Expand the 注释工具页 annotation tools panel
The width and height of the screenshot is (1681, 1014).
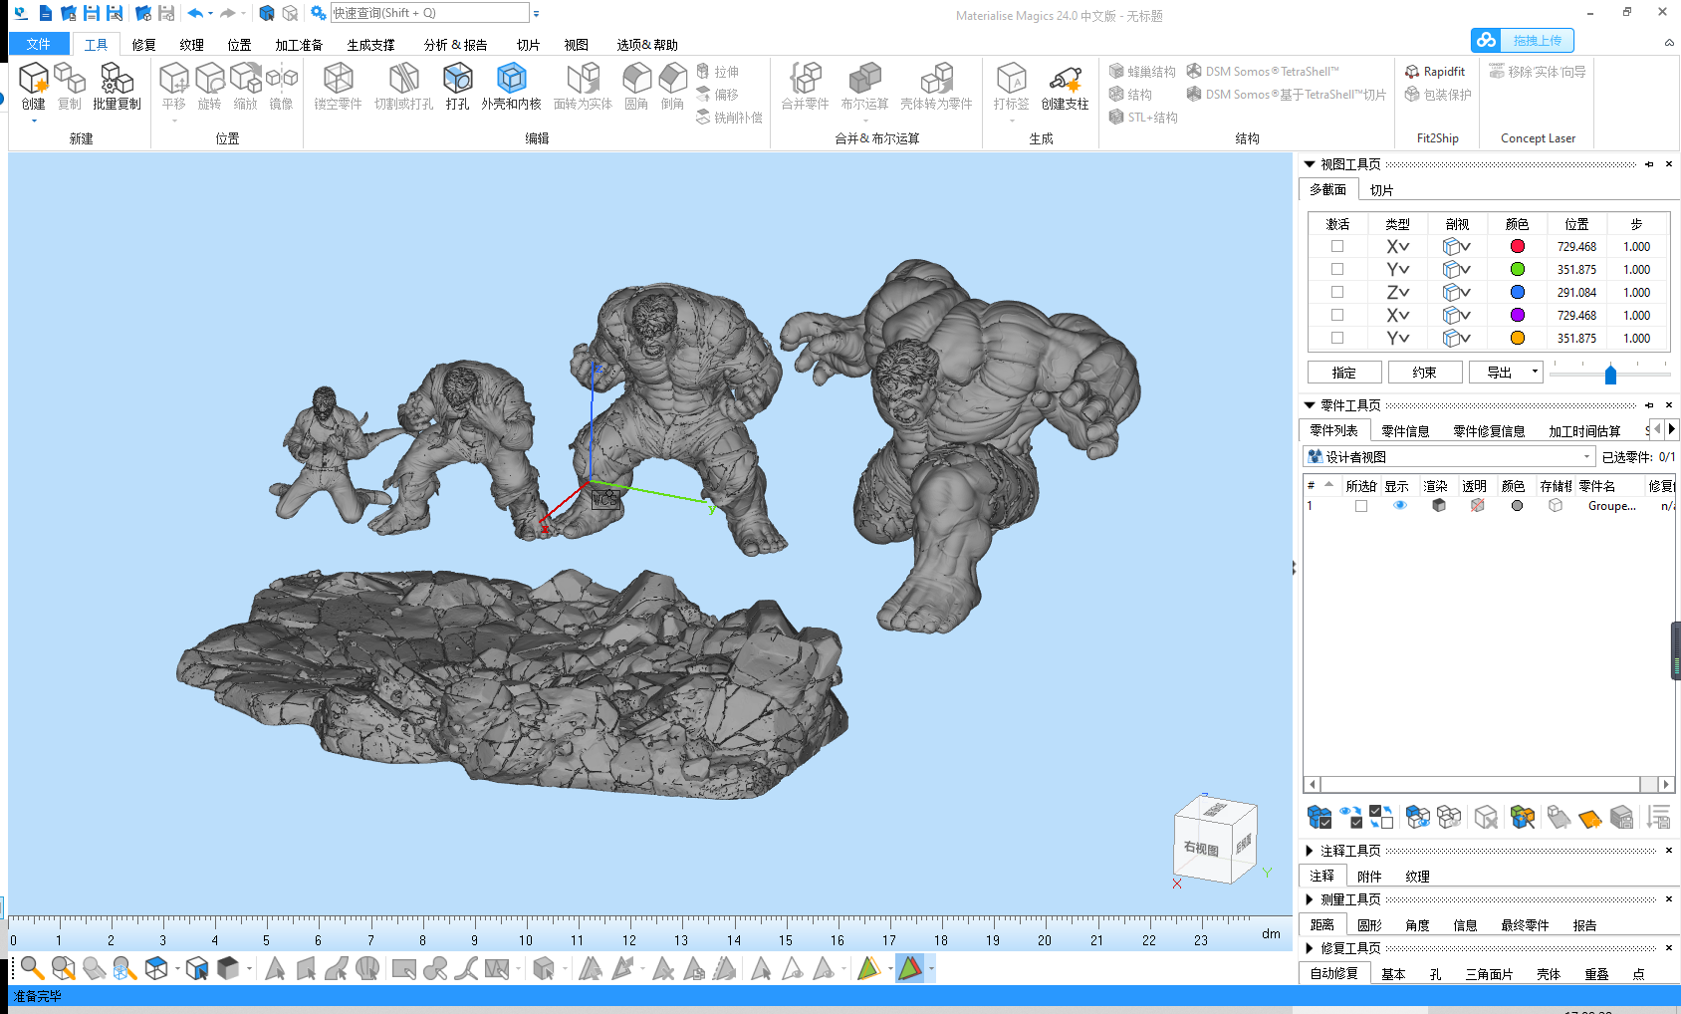point(1310,851)
